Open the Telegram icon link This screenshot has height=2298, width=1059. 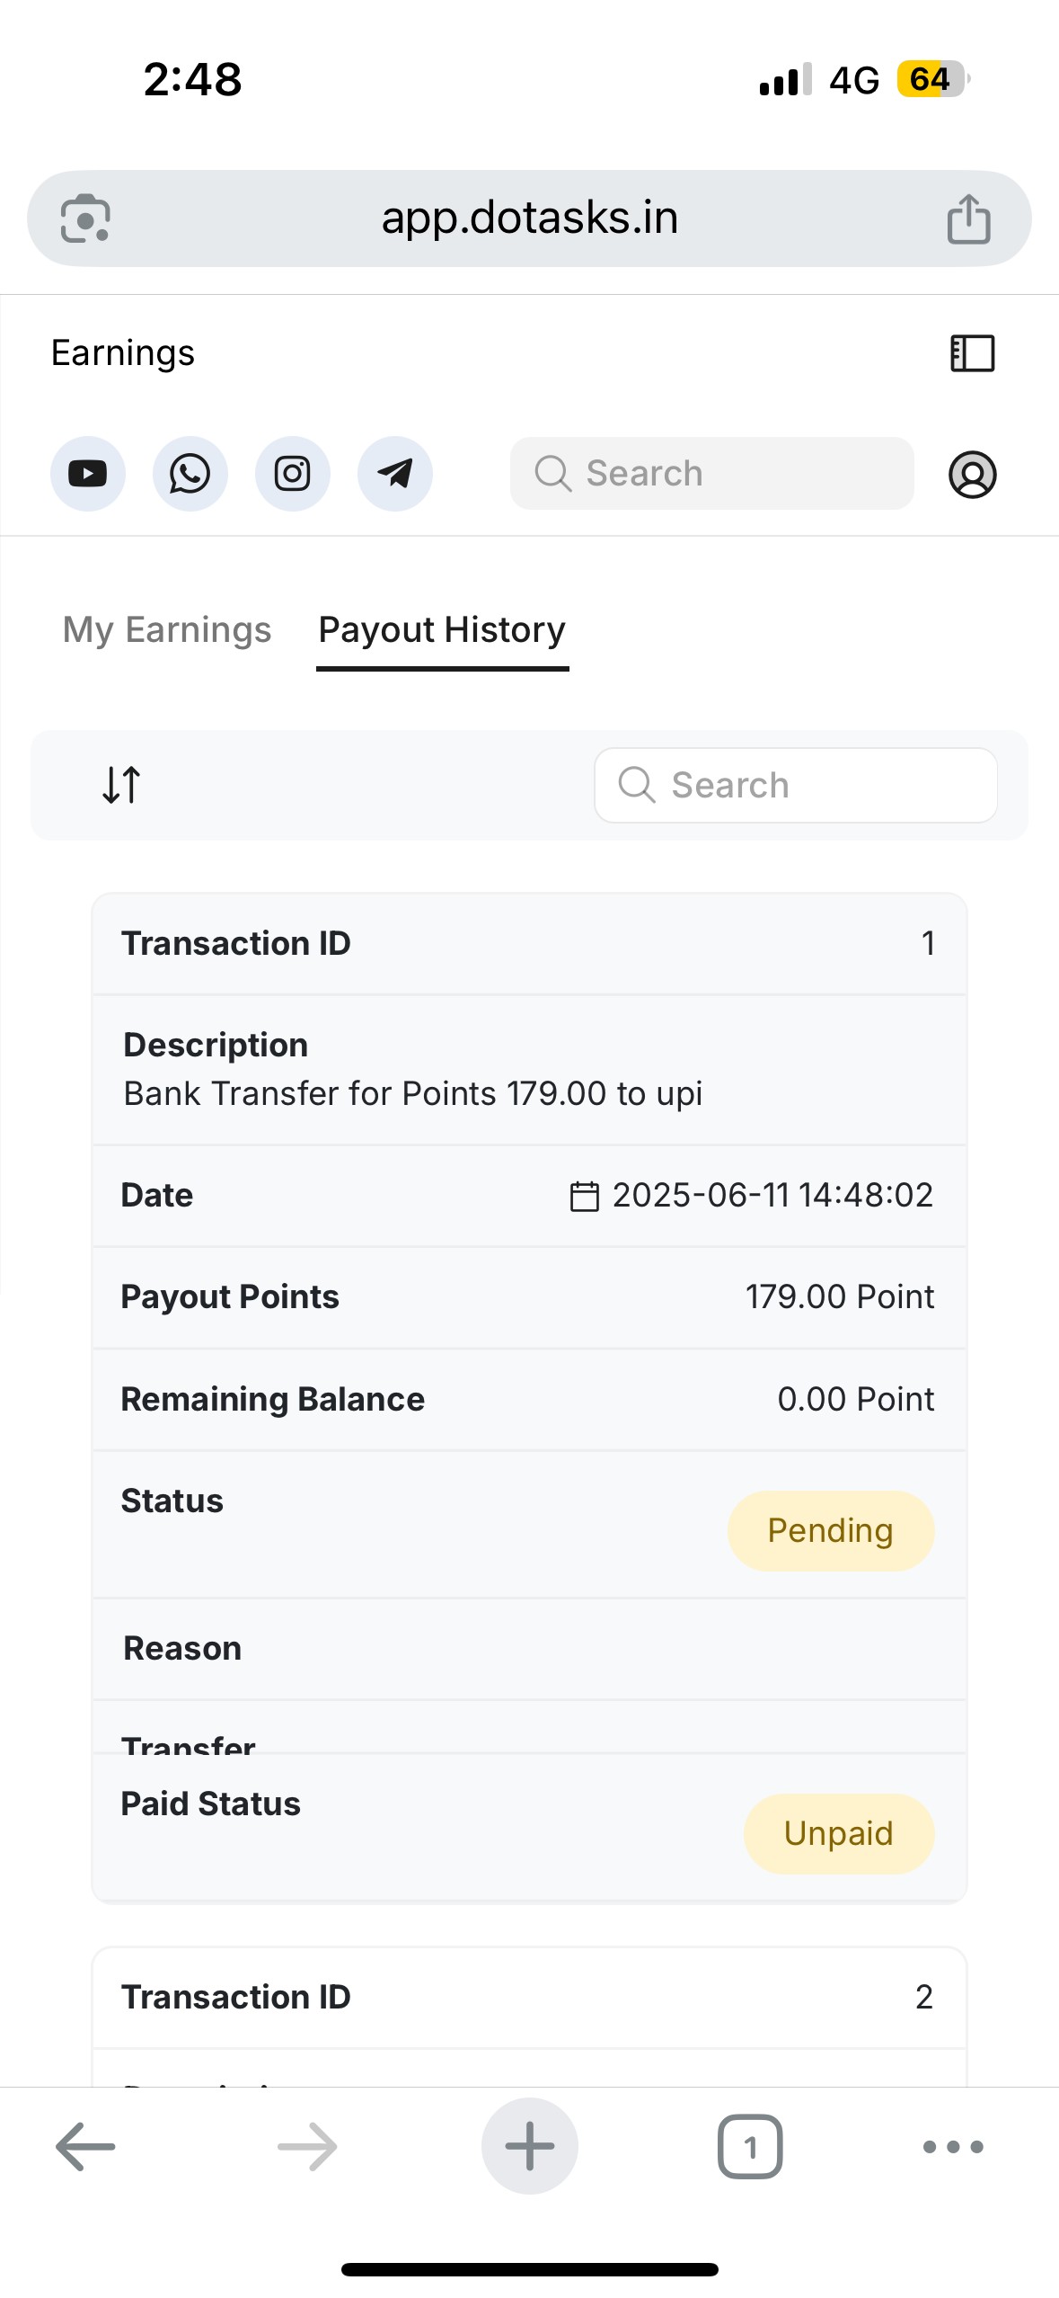[394, 474]
